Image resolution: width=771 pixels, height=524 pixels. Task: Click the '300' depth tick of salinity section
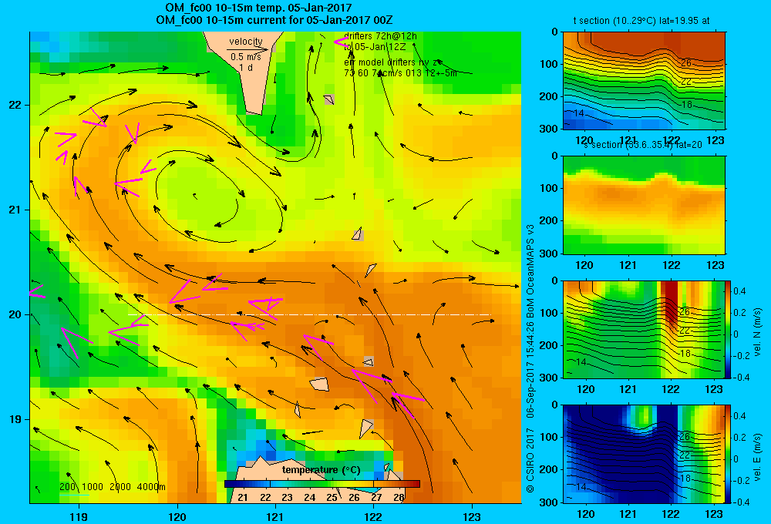550,254
